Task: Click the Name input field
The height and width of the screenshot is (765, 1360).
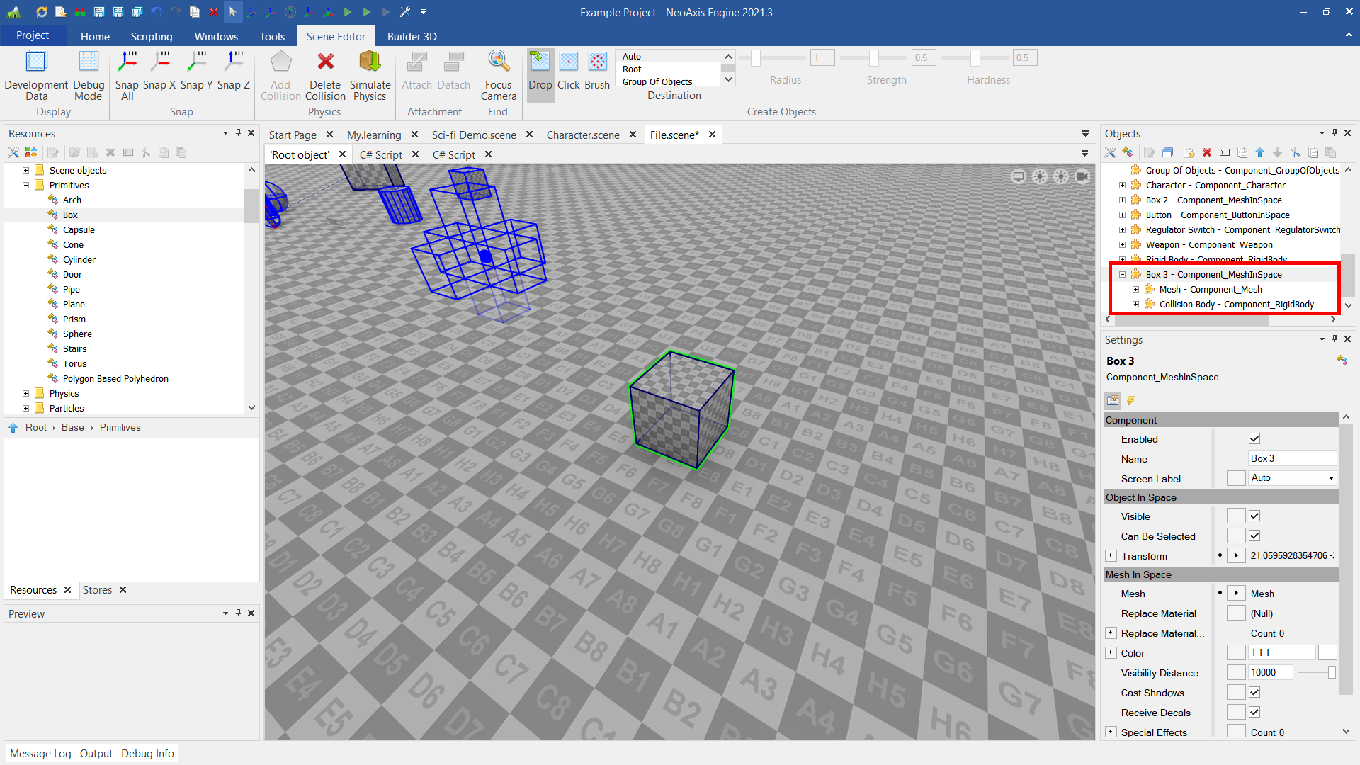Action: pyautogui.click(x=1291, y=459)
